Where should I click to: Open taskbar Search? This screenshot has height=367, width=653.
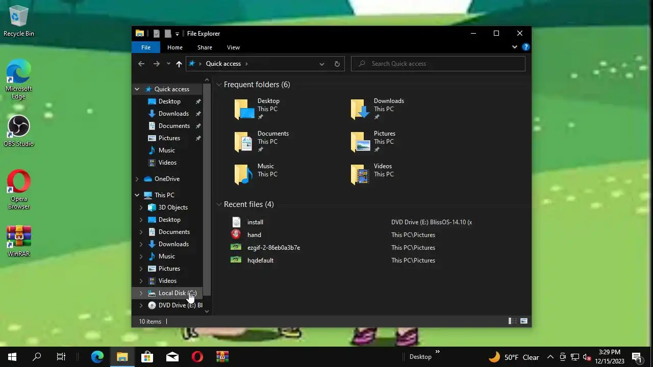tap(37, 357)
